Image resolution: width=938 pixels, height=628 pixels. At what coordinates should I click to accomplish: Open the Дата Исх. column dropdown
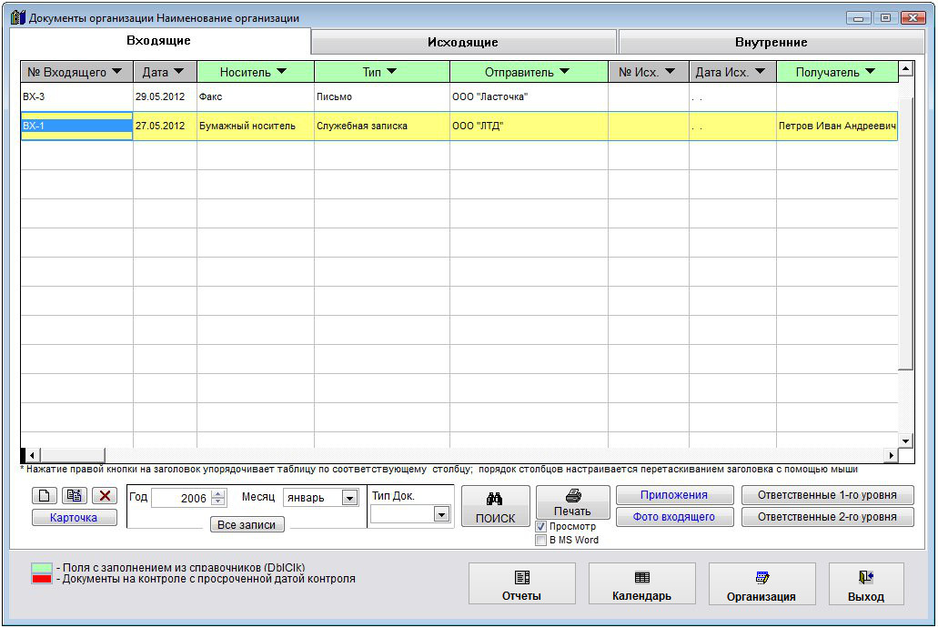click(760, 72)
